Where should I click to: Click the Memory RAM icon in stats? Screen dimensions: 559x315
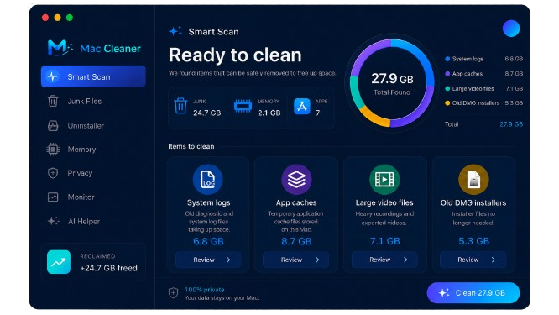click(243, 106)
